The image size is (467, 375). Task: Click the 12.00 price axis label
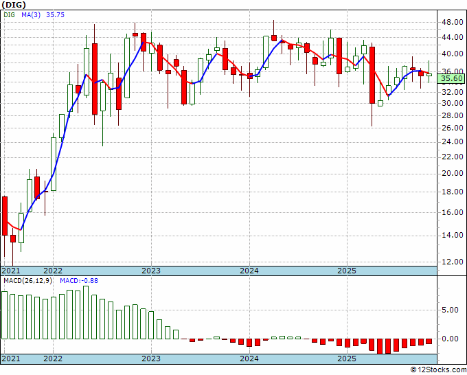453,262
